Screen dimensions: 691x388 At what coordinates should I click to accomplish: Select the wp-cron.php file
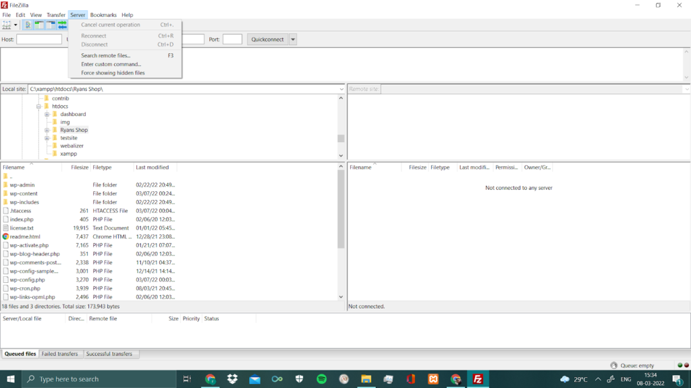[25, 288]
